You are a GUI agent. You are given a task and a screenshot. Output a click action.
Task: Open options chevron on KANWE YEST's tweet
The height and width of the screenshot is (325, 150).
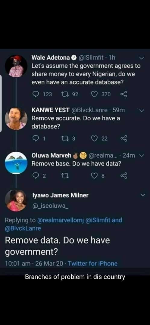coord(142,110)
